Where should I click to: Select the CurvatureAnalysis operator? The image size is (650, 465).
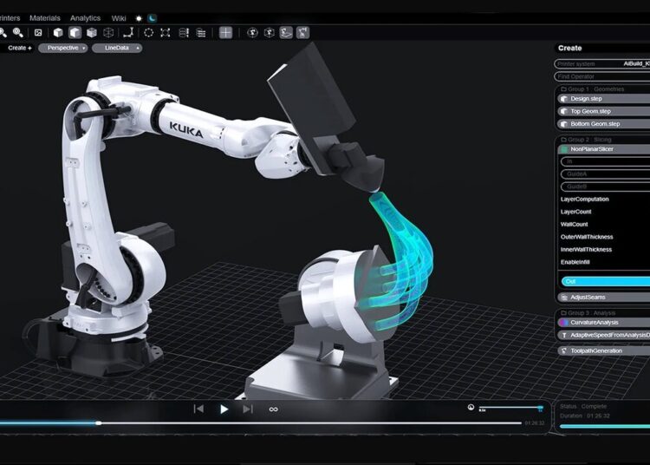(x=603, y=323)
